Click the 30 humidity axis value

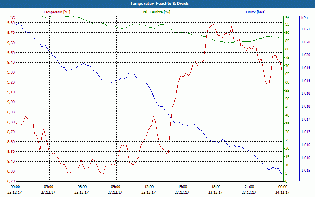287,132
